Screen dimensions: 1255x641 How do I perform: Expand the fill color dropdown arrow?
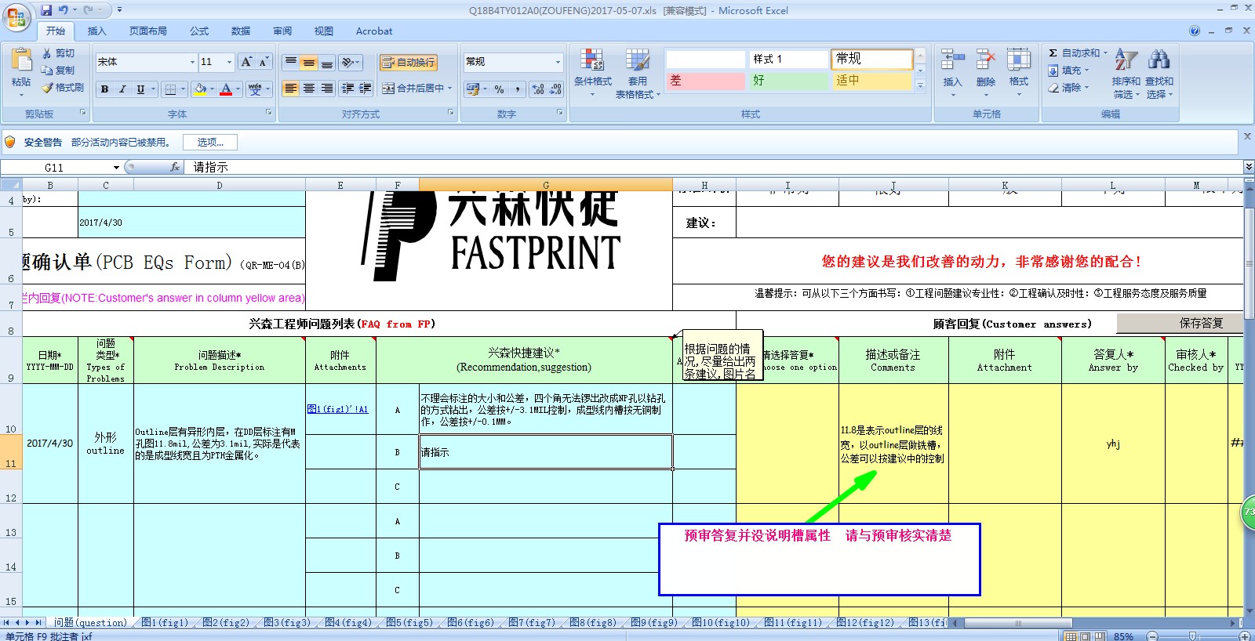click(213, 89)
